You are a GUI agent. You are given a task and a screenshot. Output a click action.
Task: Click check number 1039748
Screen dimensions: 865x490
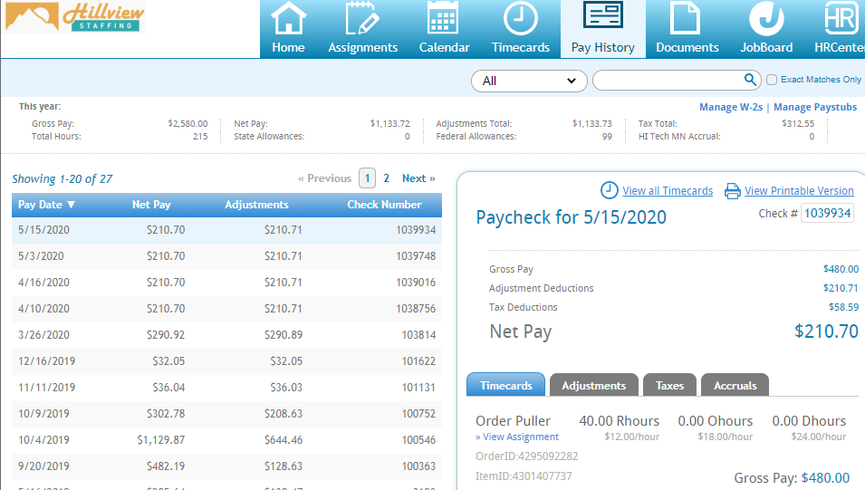tap(416, 256)
